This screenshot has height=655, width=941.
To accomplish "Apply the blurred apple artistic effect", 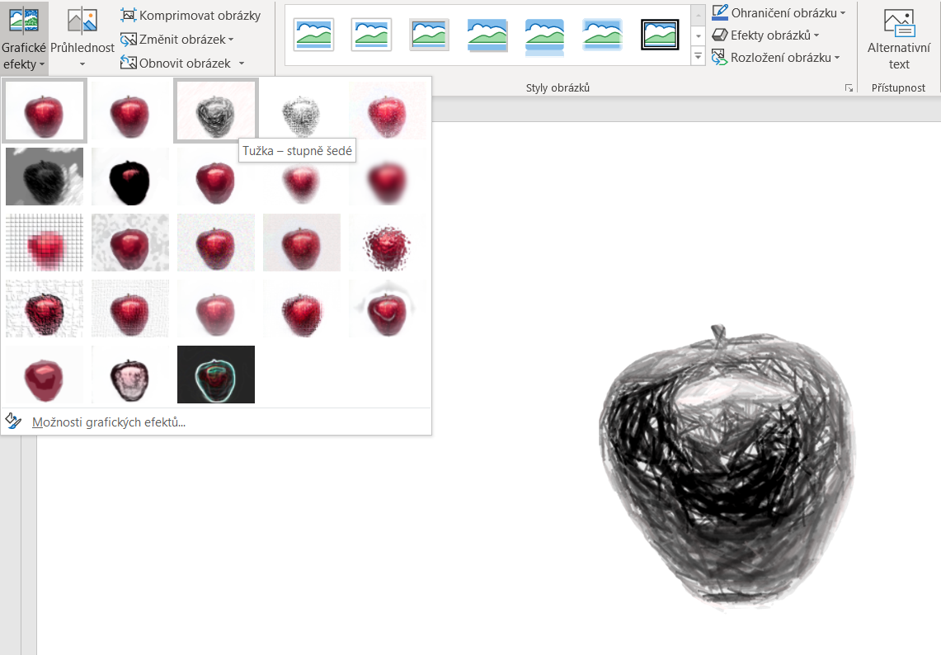I will tap(388, 176).
